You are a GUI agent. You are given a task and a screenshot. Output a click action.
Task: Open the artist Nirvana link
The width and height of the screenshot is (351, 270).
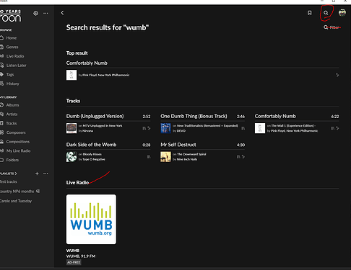point(87,131)
